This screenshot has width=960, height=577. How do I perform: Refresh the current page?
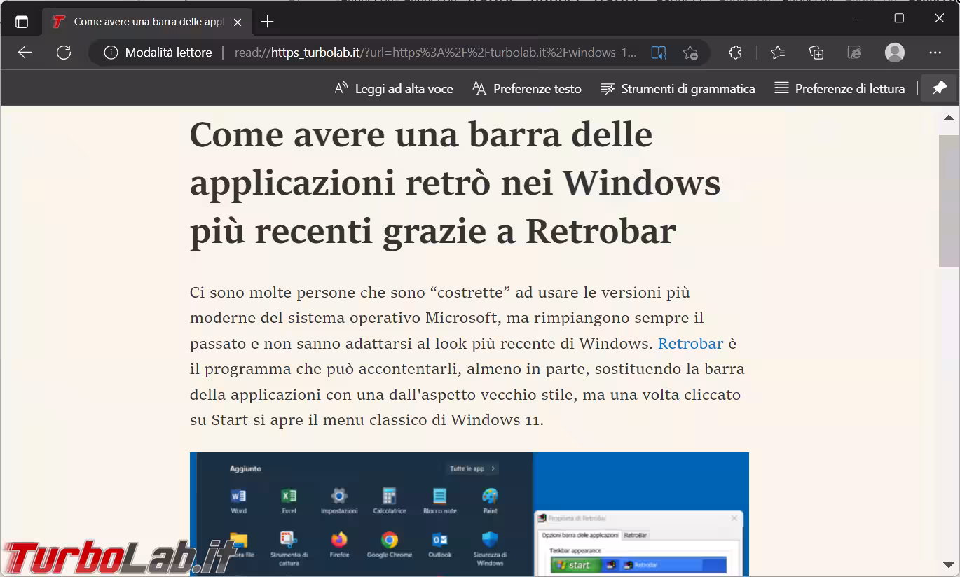[x=64, y=53]
